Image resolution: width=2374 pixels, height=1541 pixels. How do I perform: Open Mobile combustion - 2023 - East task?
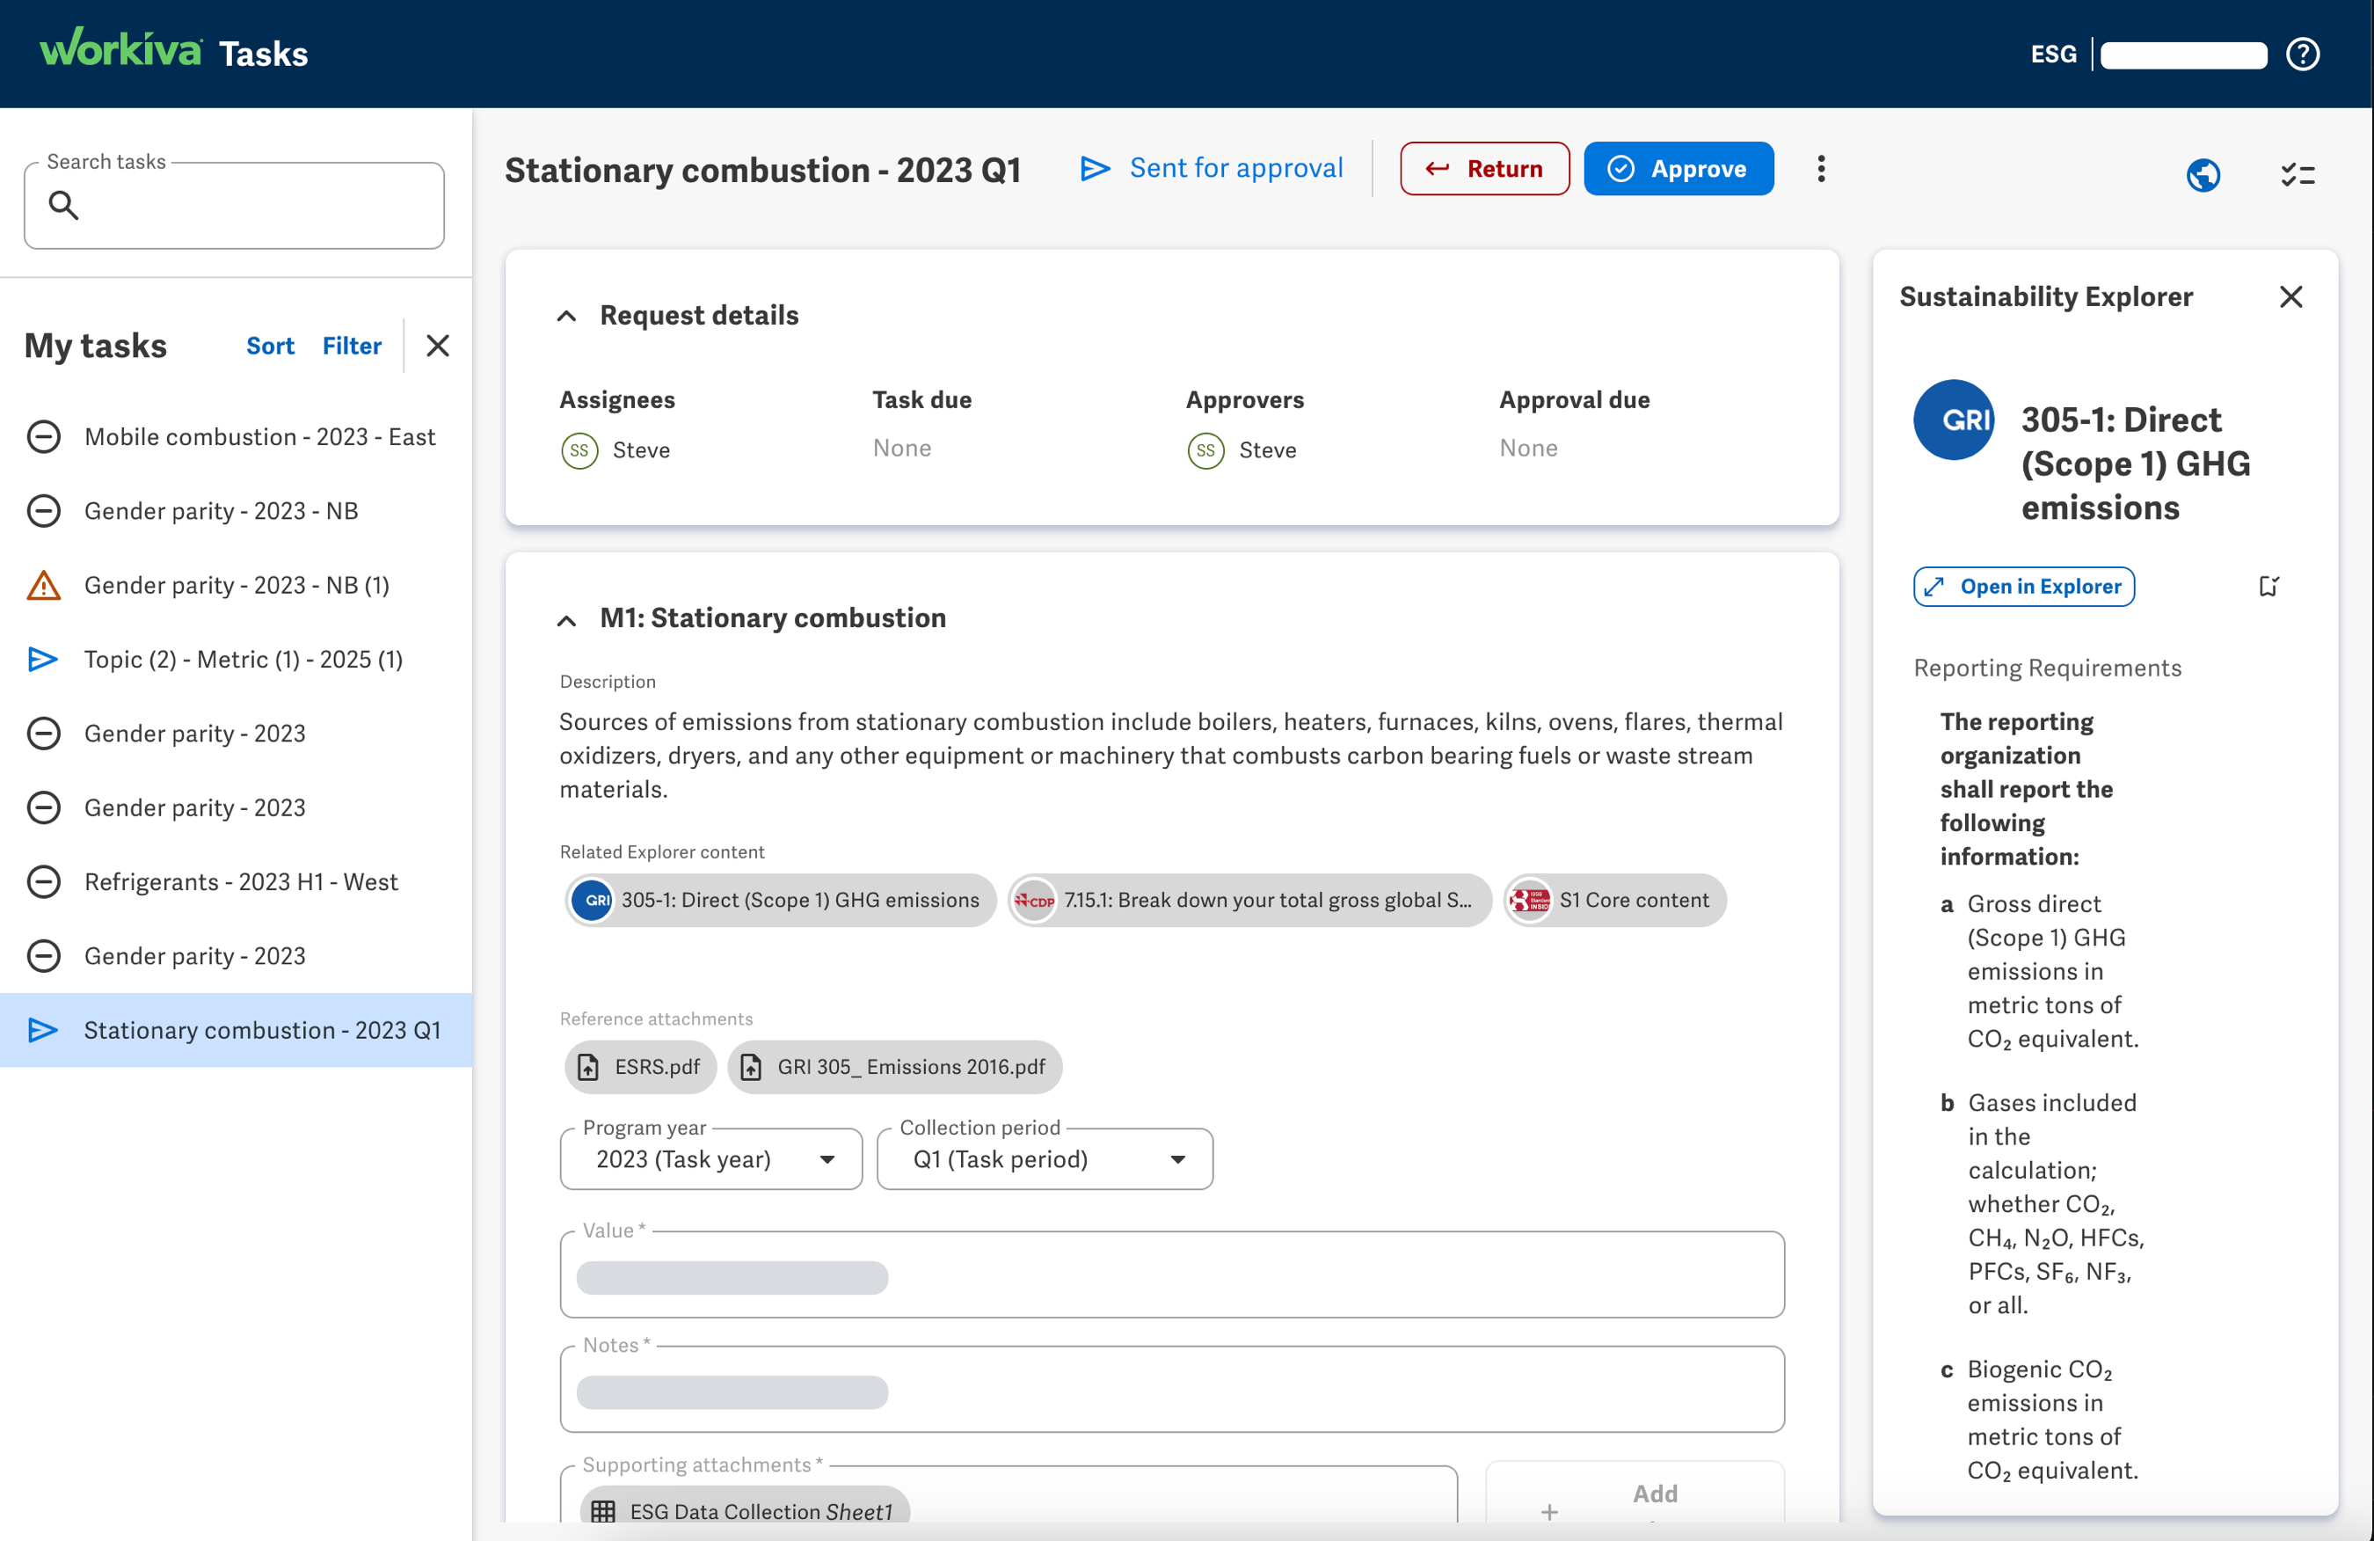click(237, 437)
